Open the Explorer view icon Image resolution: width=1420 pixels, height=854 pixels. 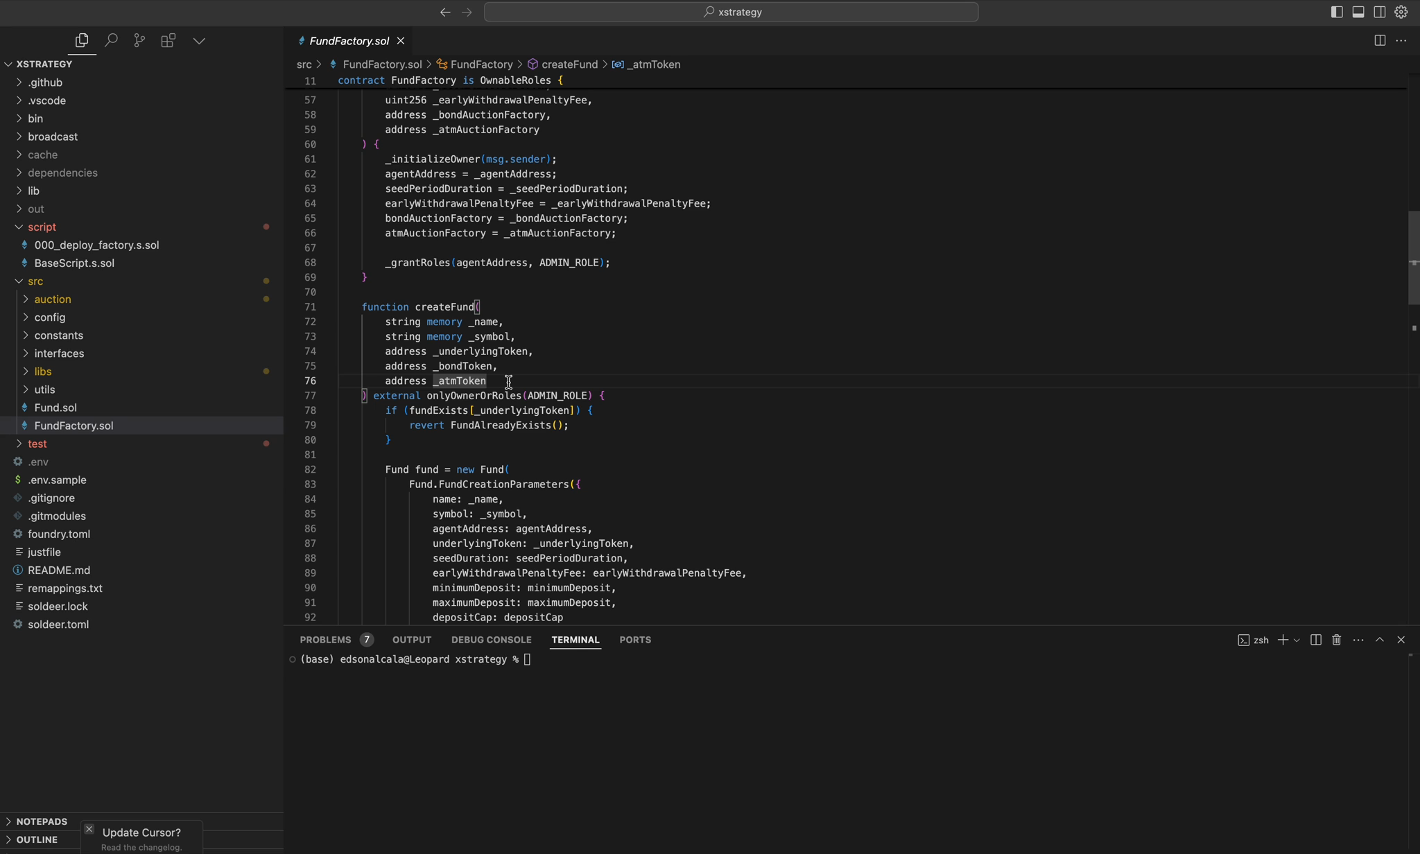82,40
